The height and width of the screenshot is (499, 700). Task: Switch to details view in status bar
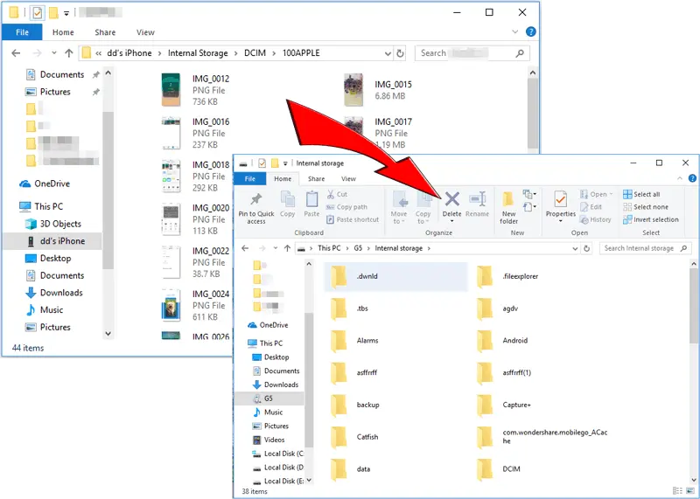tap(677, 491)
